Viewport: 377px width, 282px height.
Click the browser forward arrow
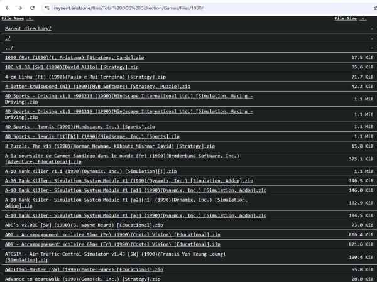(19, 8)
